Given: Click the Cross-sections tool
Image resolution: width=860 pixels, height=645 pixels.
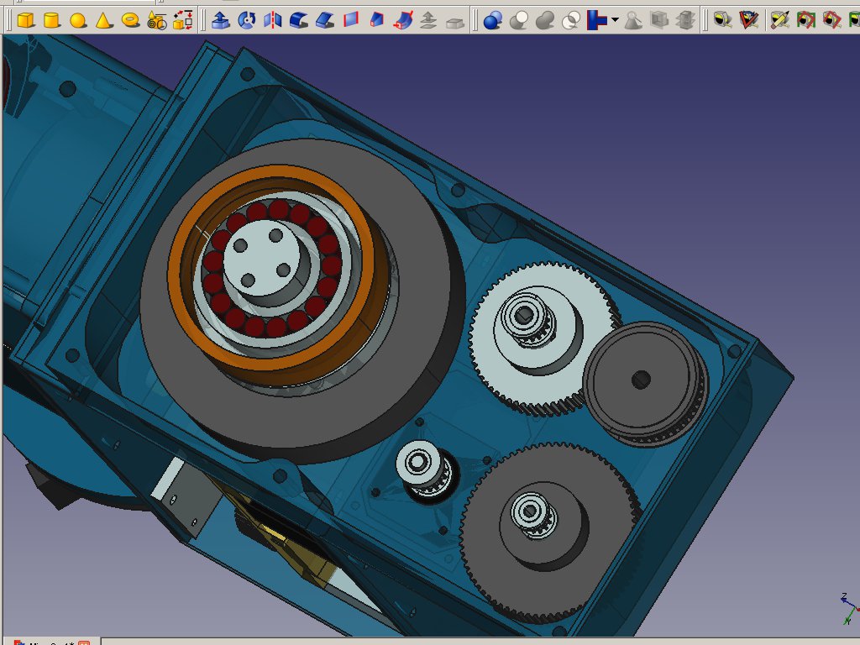Looking at the screenshot, I should pyautogui.click(x=685, y=20).
